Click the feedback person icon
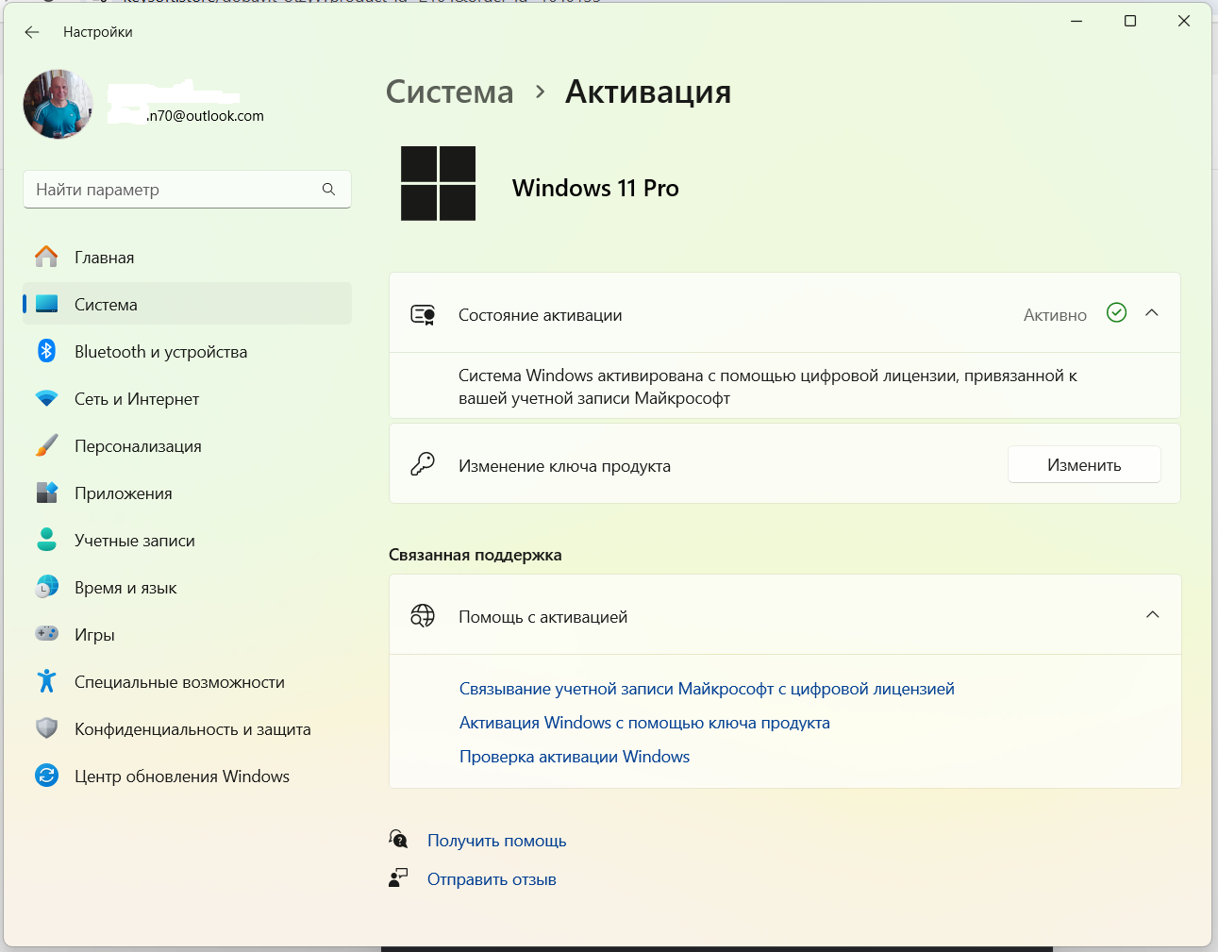Image resolution: width=1218 pixels, height=952 pixels. coord(398,877)
